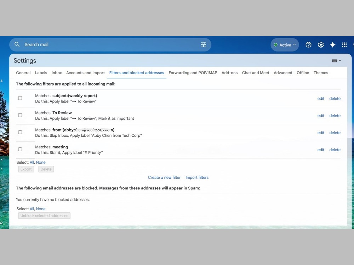
Task: Open search options sliders icon
Action: (x=204, y=45)
